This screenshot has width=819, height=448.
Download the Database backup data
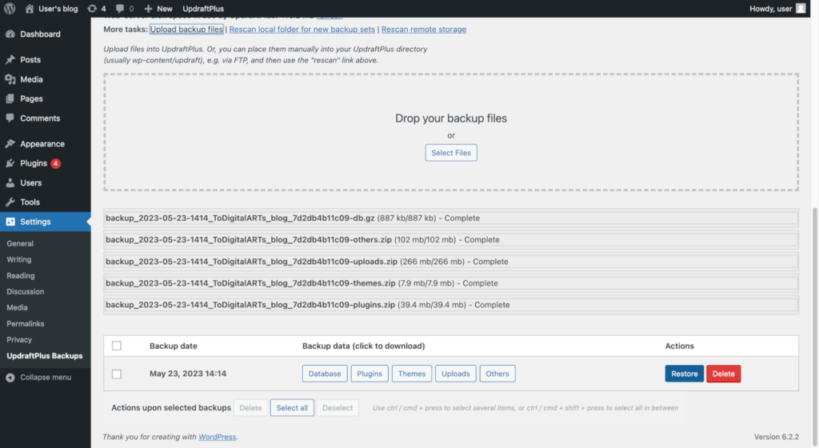pyautogui.click(x=325, y=374)
